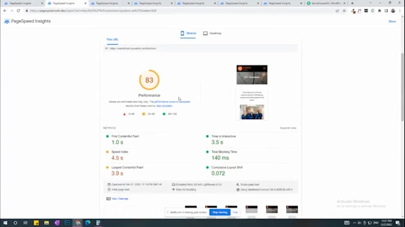This screenshot has width=405, height=227.
Task: Open the Windows Start menu
Action: click(x=5, y=223)
